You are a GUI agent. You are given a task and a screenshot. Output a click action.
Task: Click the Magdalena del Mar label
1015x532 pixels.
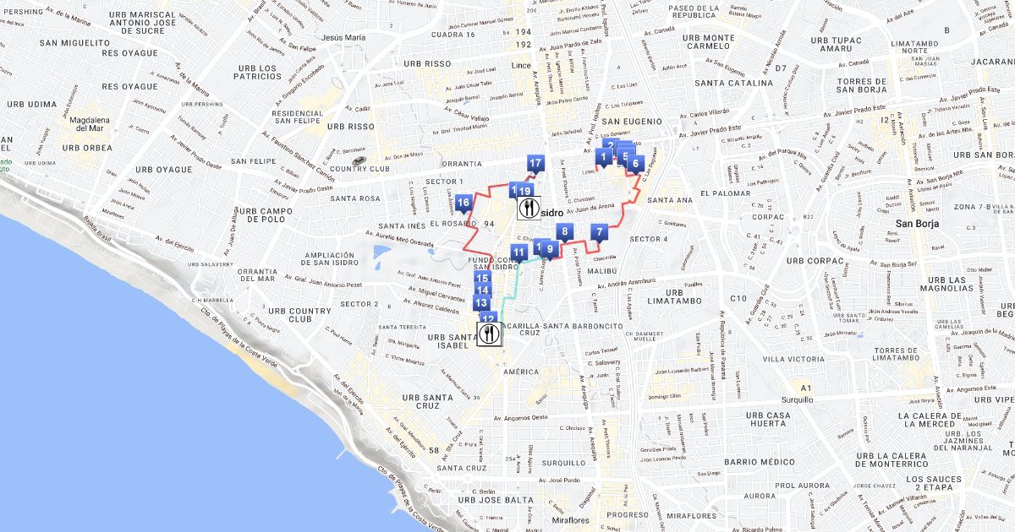89,124
